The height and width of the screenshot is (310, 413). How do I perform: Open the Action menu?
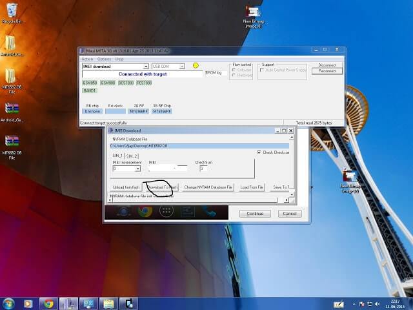coord(87,59)
